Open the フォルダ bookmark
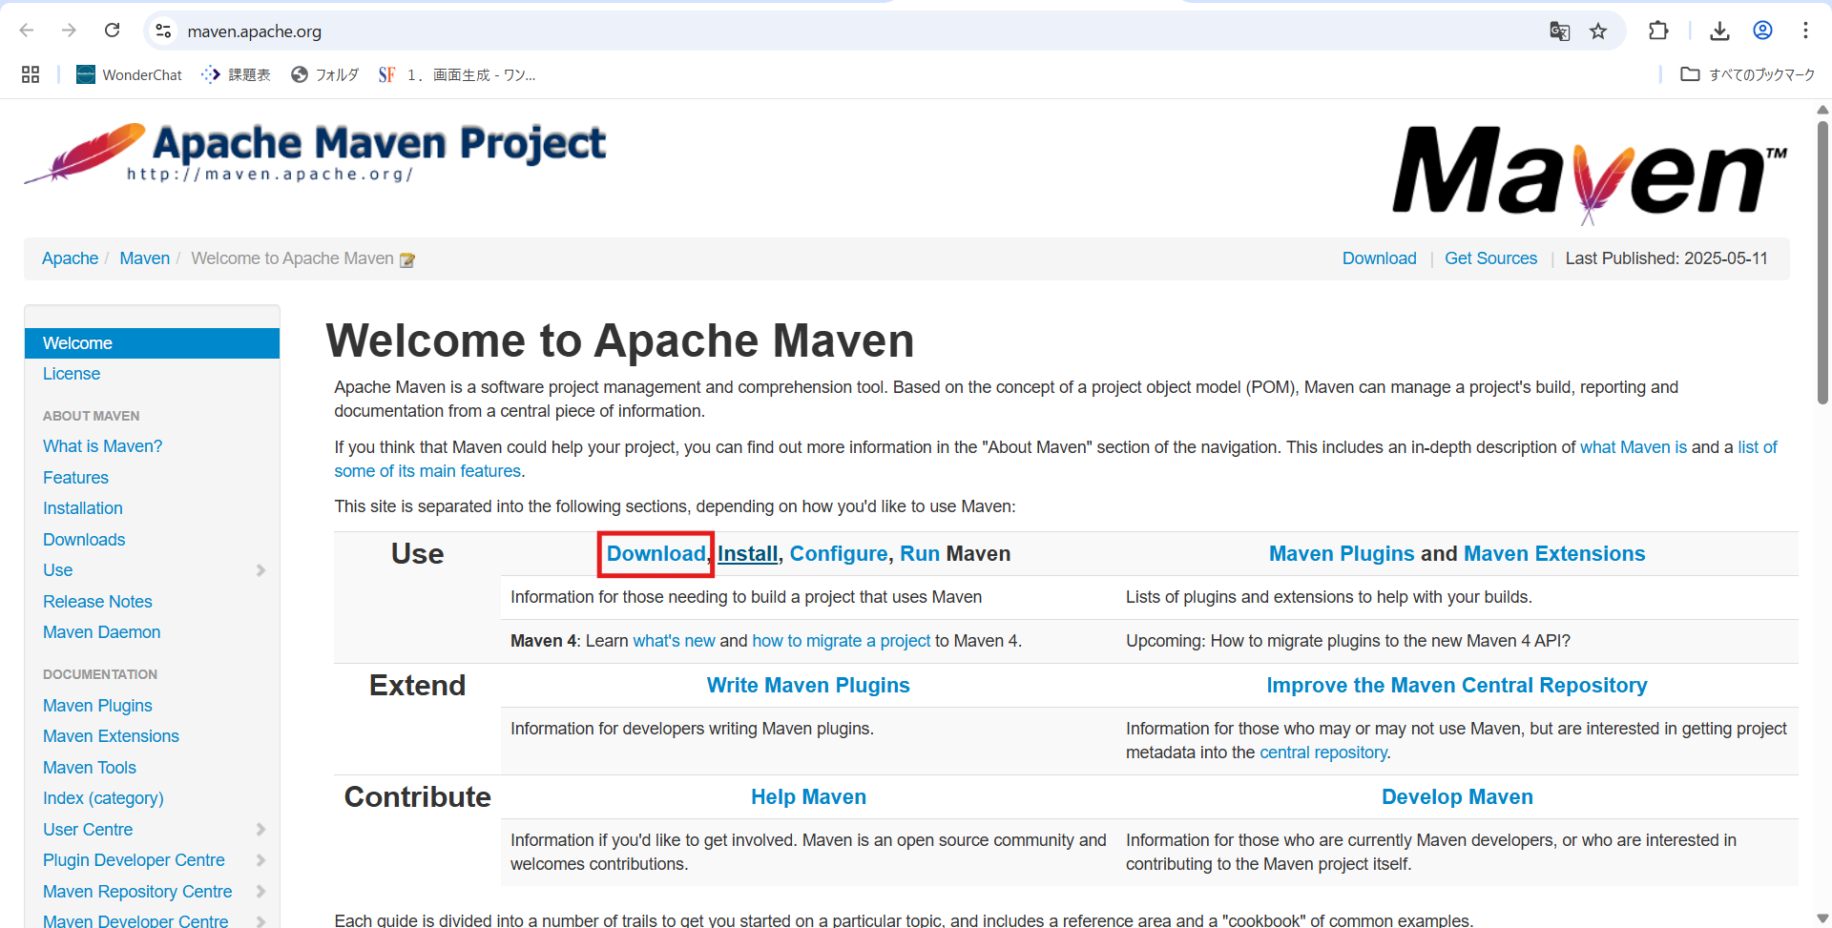1832x928 pixels. (325, 74)
